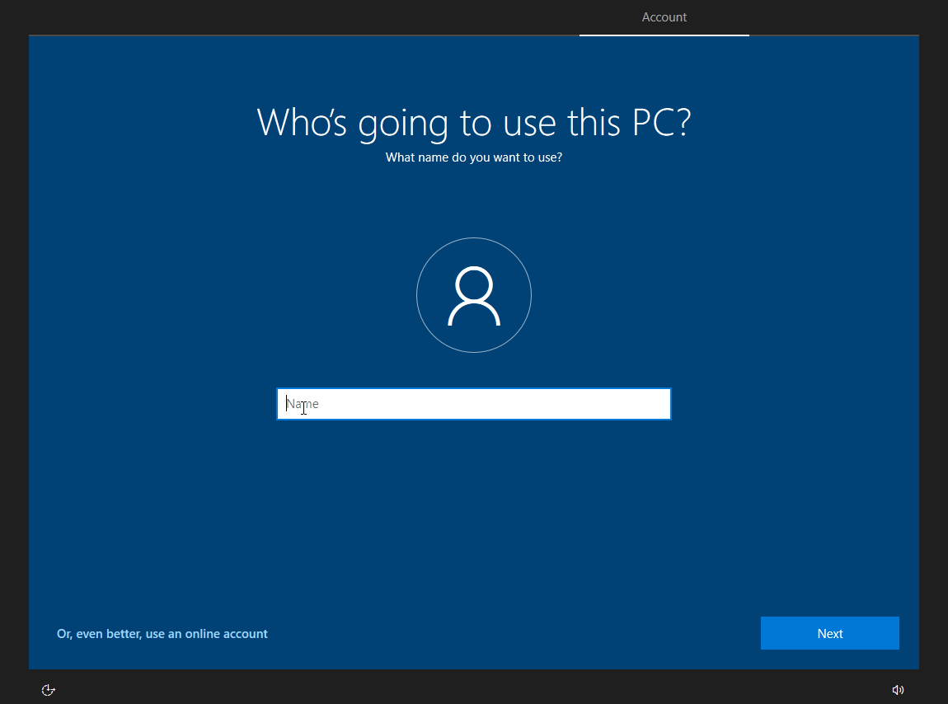The image size is (948, 704).
Task: Open the online account link
Action: tap(162, 634)
